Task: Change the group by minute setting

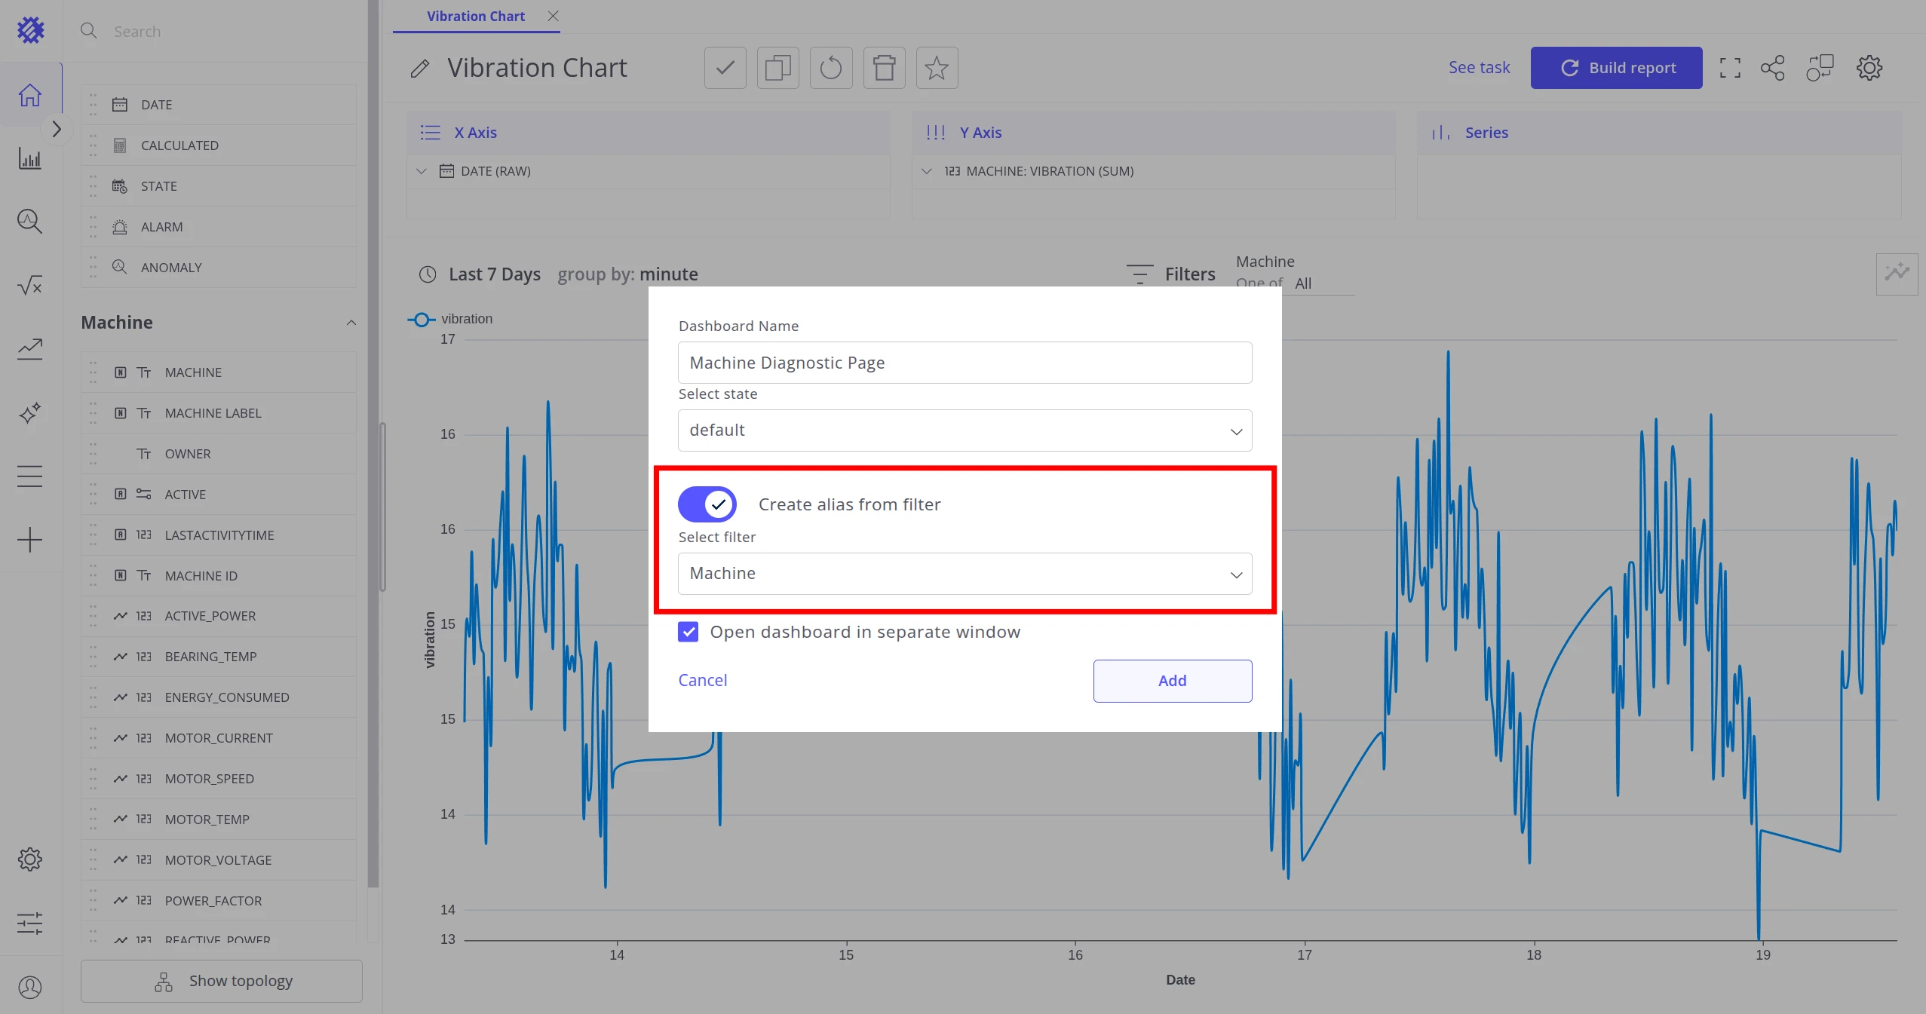Action: pyautogui.click(x=628, y=274)
